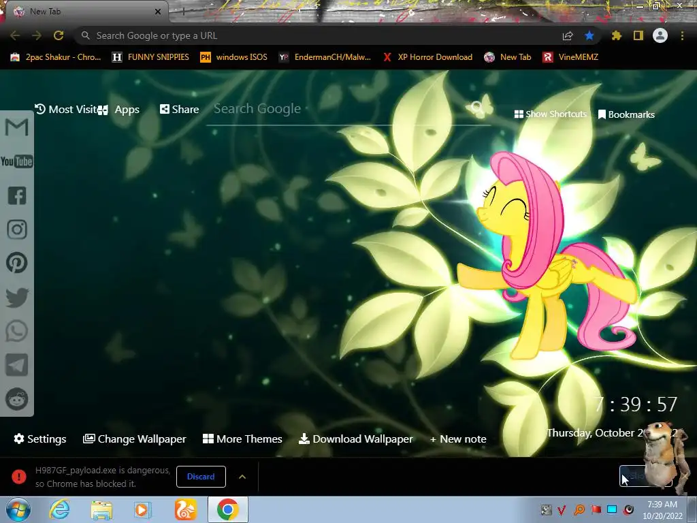Screen dimensions: 697x523
Task: Reload the current page
Action: click(59, 35)
